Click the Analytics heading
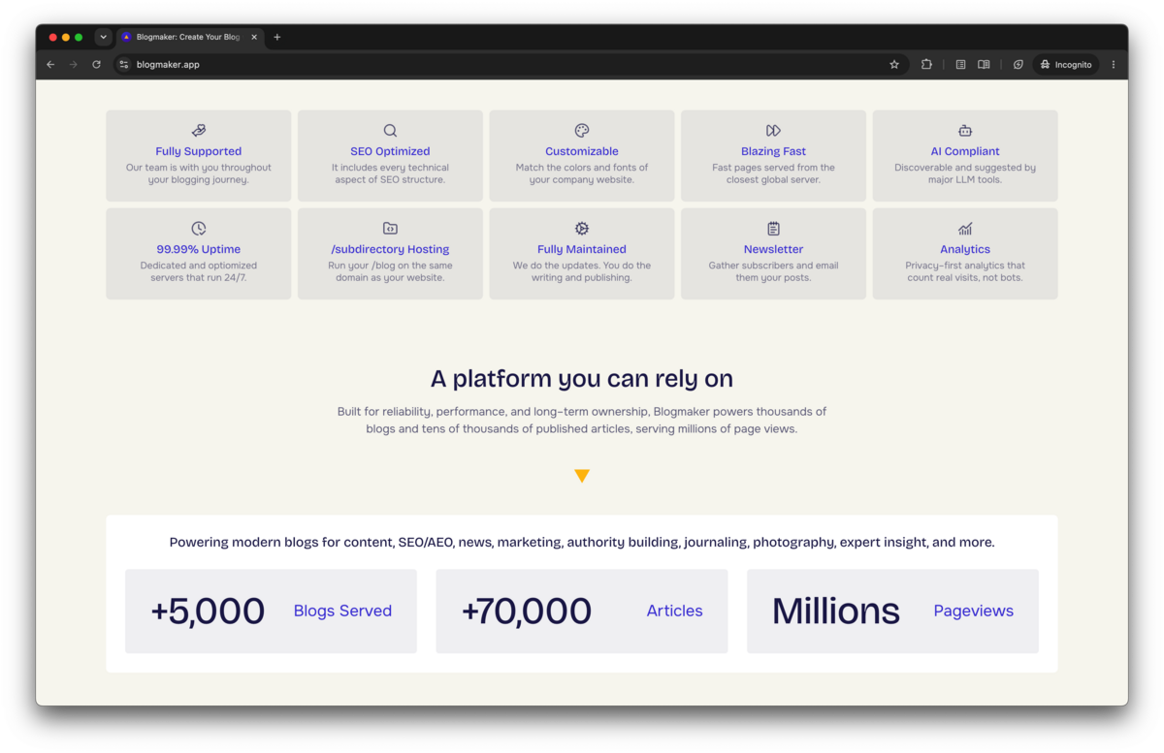 (x=965, y=249)
